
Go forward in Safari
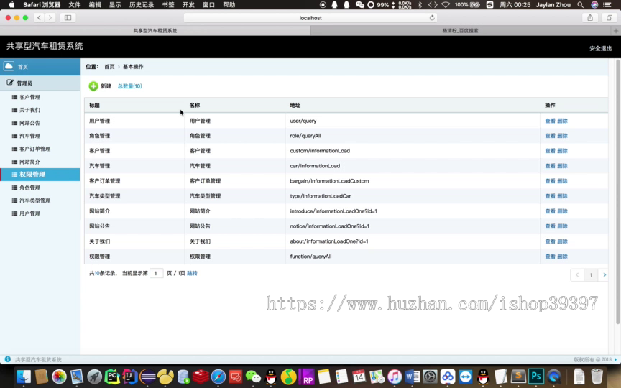pyautogui.click(x=50, y=17)
